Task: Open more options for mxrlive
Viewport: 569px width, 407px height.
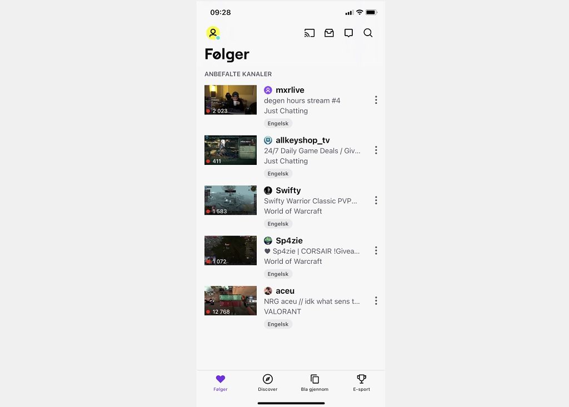Action: coord(376,100)
